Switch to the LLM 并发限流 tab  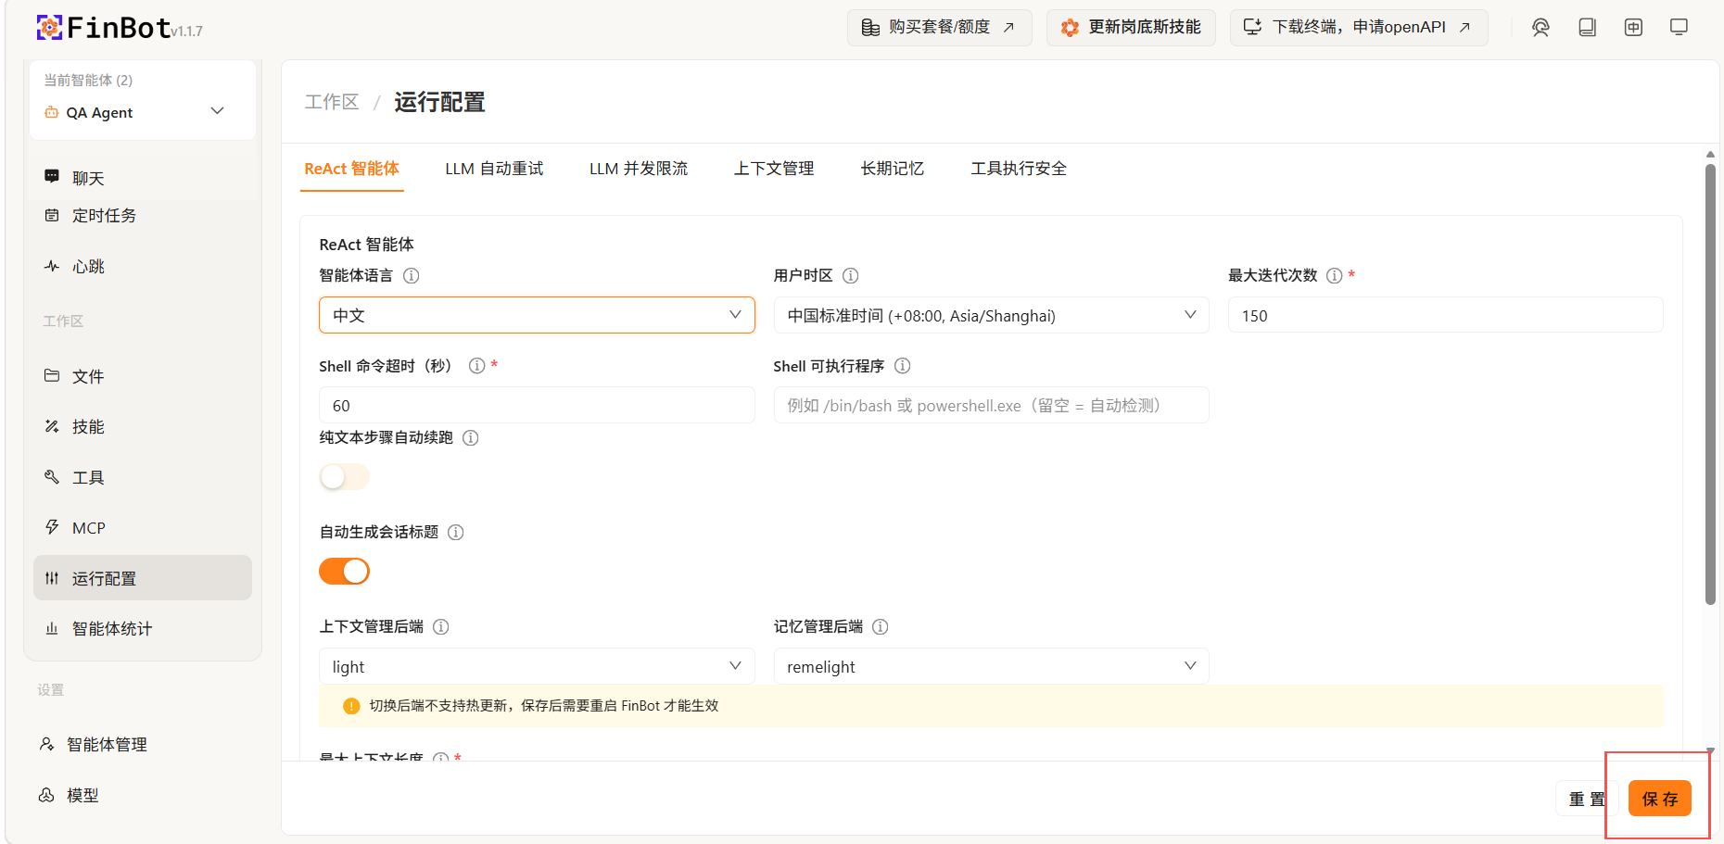click(639, 169)
